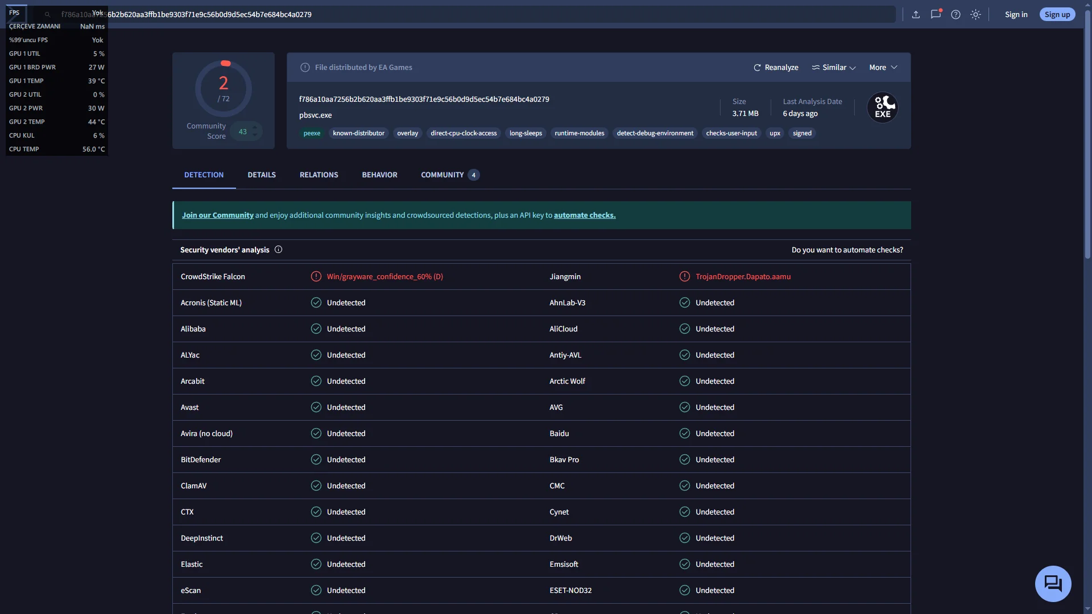
Task: Click the Sign up button
Action: (1057, 15)
